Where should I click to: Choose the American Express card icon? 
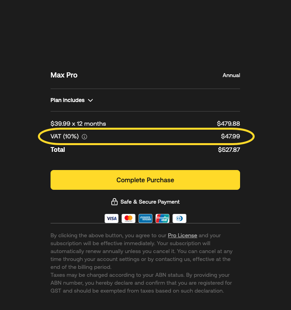point(145,218)
